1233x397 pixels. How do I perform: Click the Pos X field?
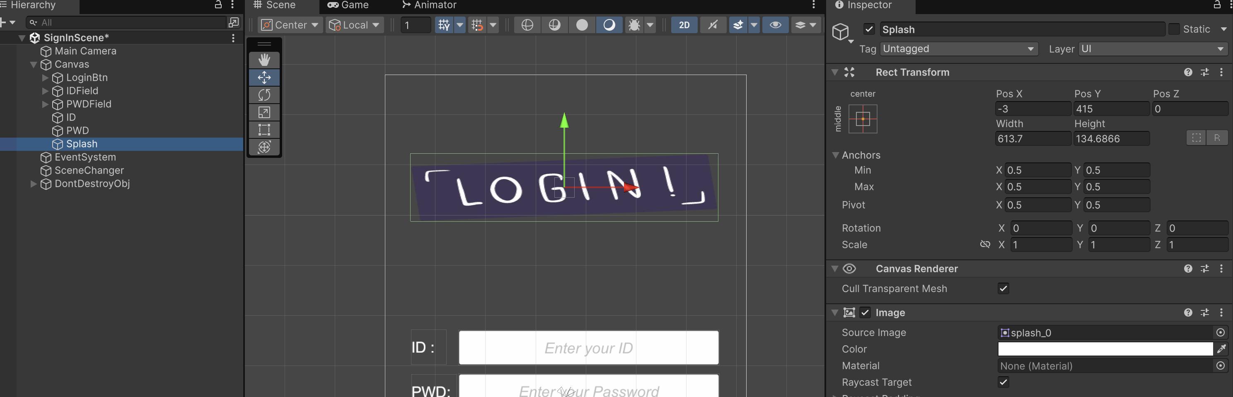pyautogui.click(x=1033, y=109)
